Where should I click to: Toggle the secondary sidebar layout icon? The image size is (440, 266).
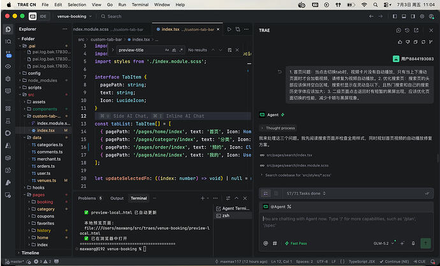[x=413, y=17]
